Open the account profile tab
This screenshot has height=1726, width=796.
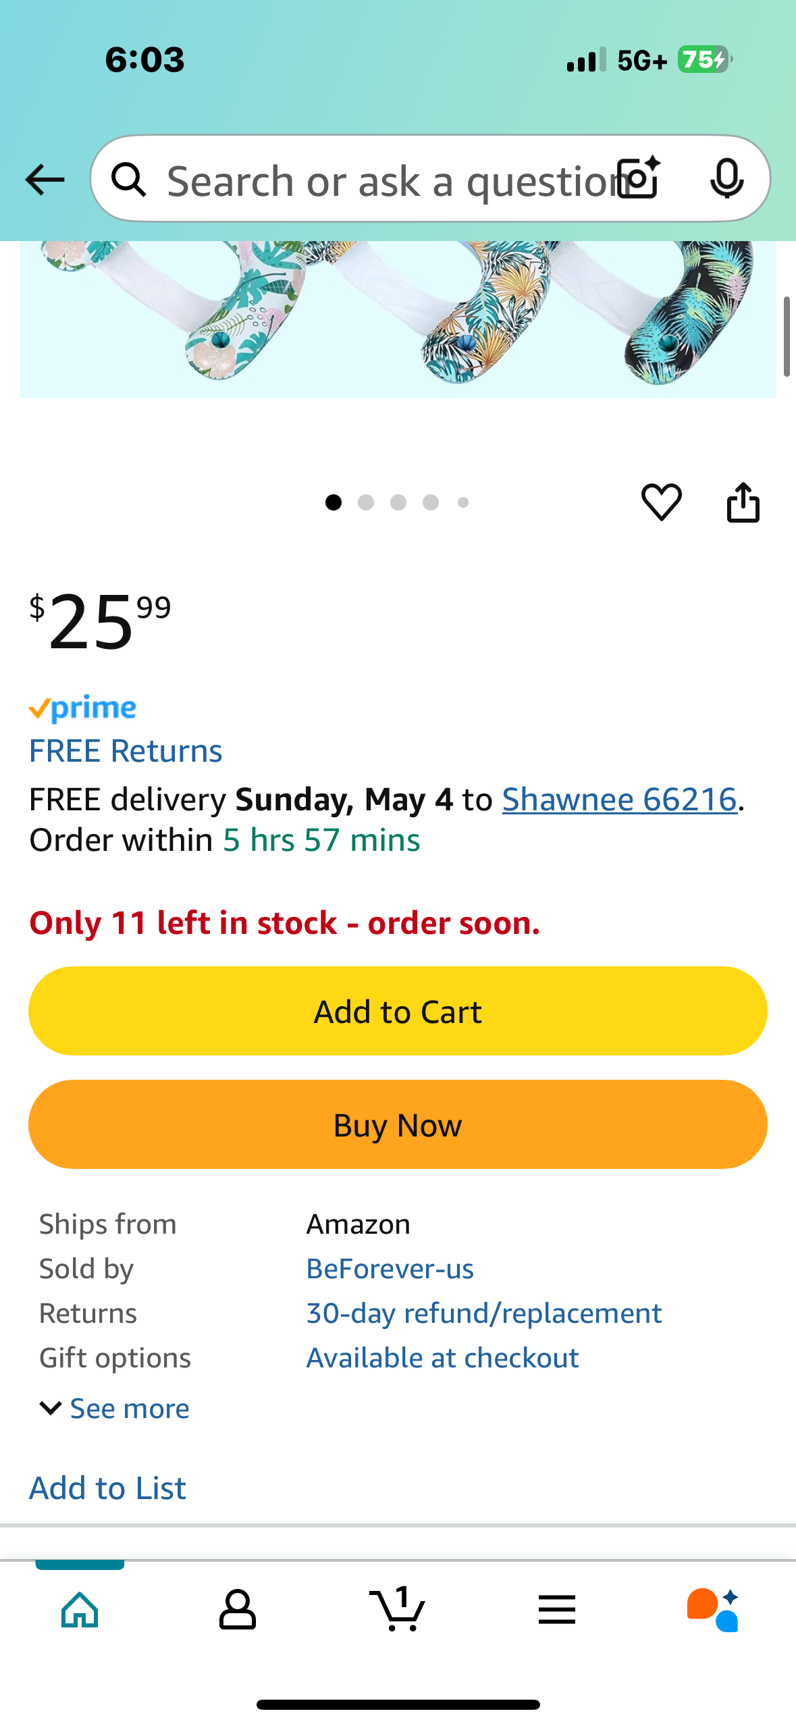238,1610
